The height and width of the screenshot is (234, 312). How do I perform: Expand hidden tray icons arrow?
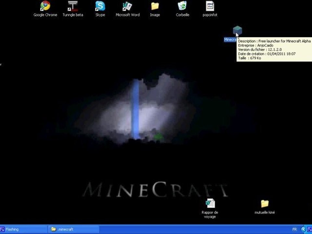(304, 229)
